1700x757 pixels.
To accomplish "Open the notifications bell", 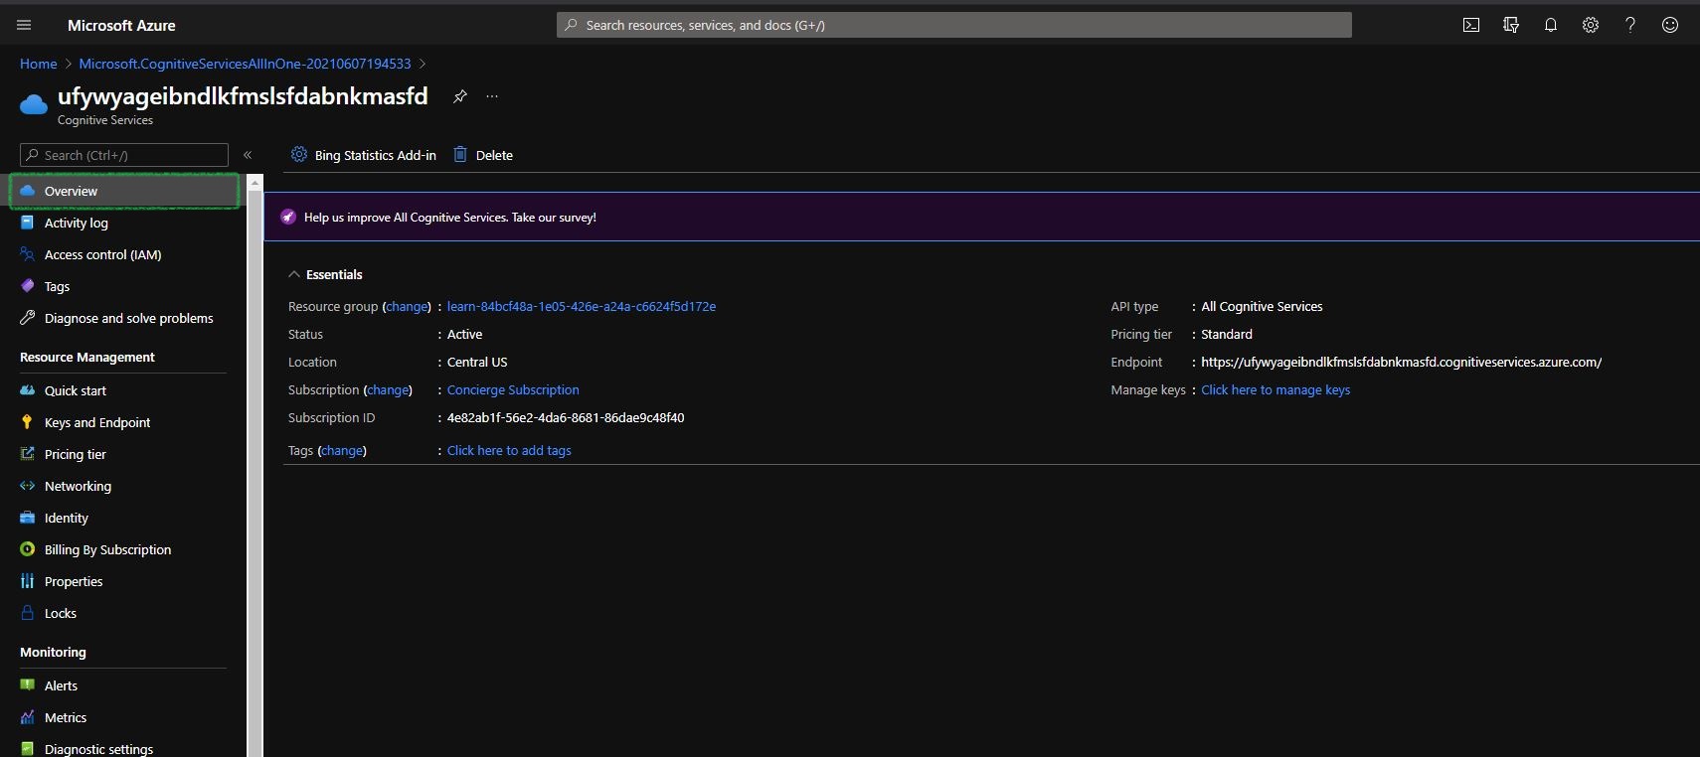I will [1551, 25].
